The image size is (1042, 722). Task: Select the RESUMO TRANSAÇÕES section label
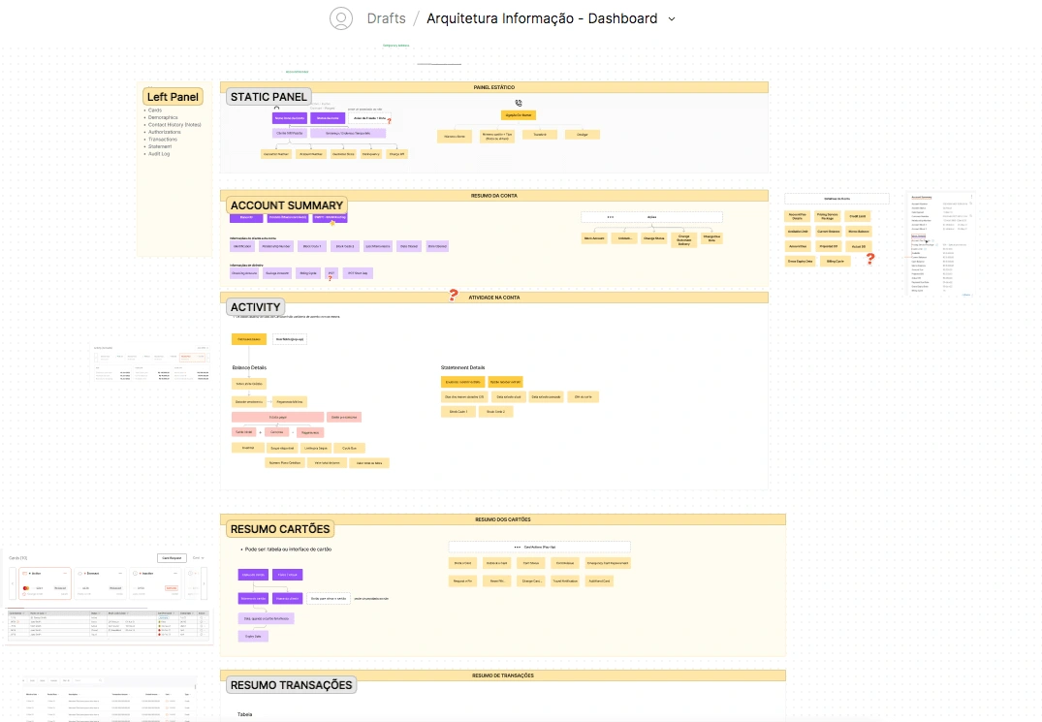click(x=291, y=685)
